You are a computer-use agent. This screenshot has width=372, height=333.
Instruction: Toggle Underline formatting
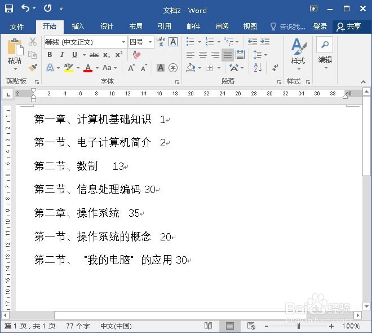74,55
